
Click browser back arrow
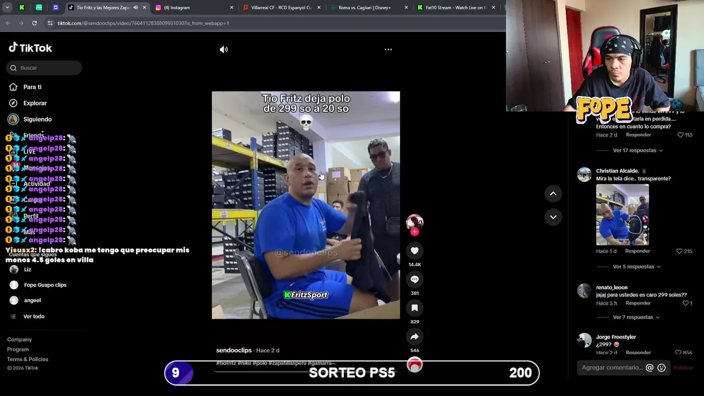(x=8, y=23)
